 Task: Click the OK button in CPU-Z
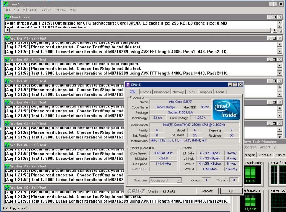click(231, 191)
